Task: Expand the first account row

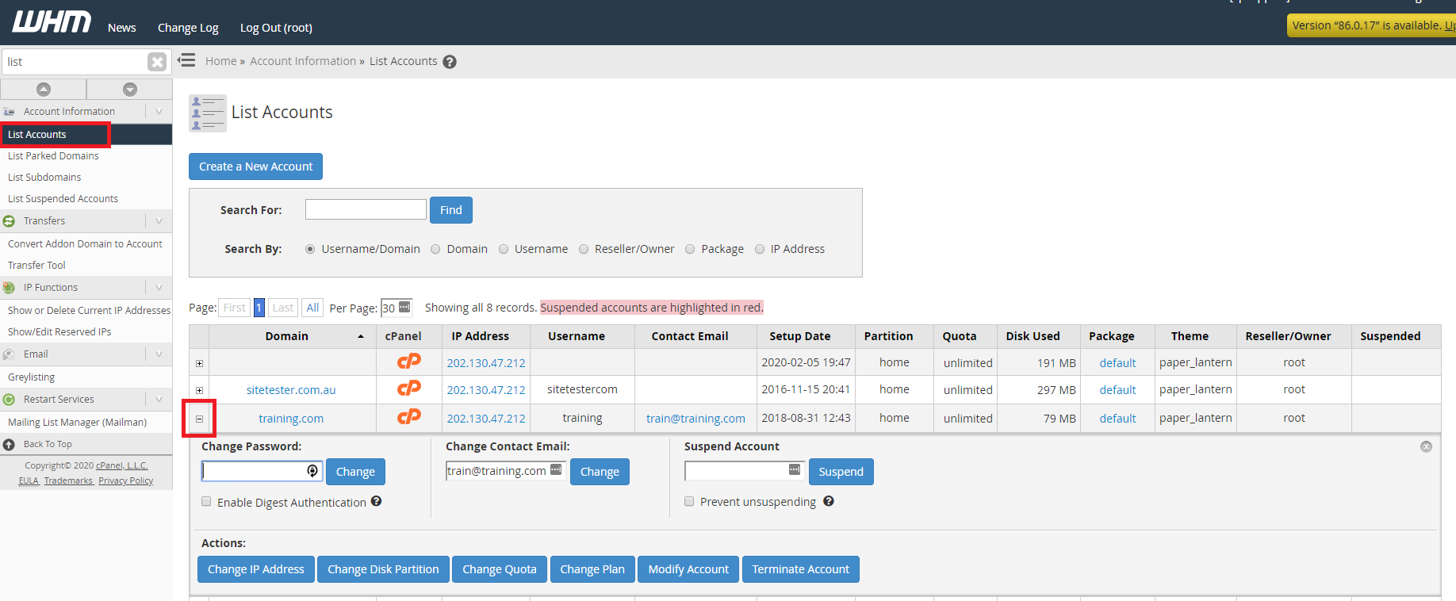Action: pyautogui.click(x=199, y=363)
